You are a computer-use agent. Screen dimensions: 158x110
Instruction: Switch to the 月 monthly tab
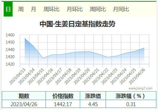pos(33,9)
